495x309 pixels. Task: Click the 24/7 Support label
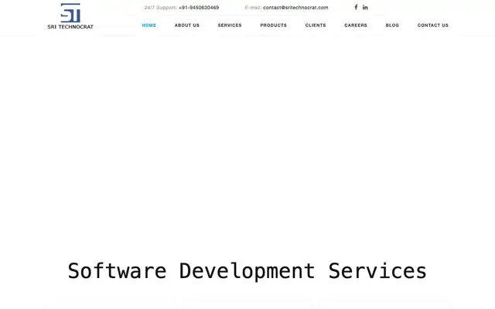click(x=160, y=8)
